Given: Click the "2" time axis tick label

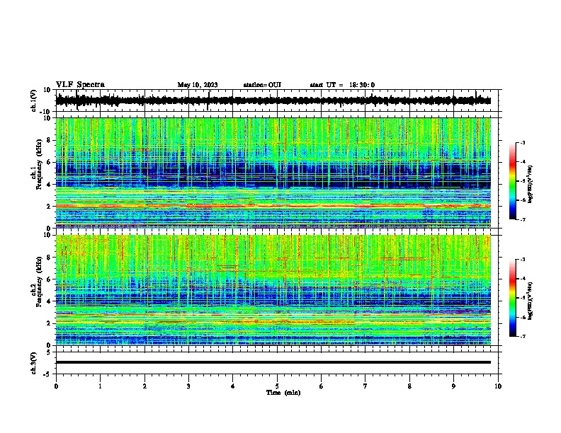Looking at the screenshot, I should click(x=144, y=386).
